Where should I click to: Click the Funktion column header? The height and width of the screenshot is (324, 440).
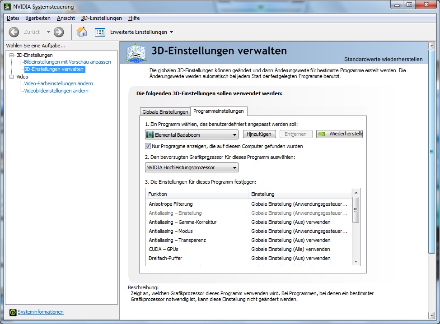pos(197,194)
